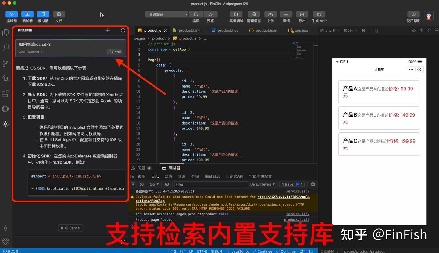Click the simulator rotate device icon
Image resolution: width=439 pixels, height=253 pixels.
[429, 31]
